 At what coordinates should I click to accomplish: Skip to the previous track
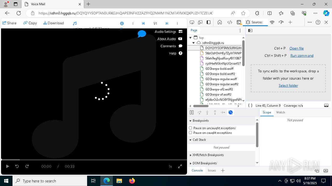pos(143,23)
